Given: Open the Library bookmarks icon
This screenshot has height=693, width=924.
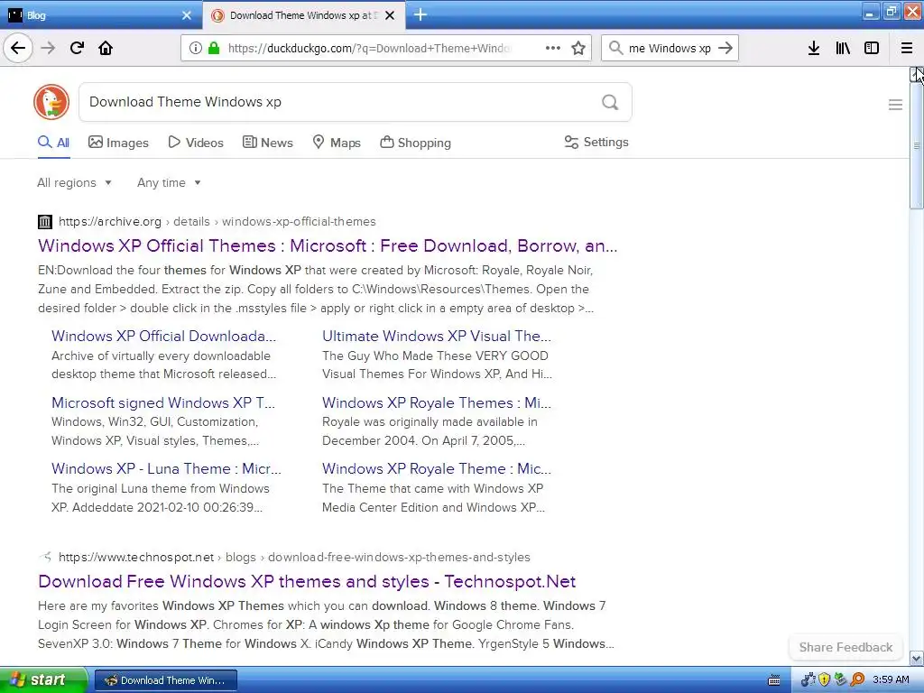Looking at the screenshot, I should click(x=843, y=48).
